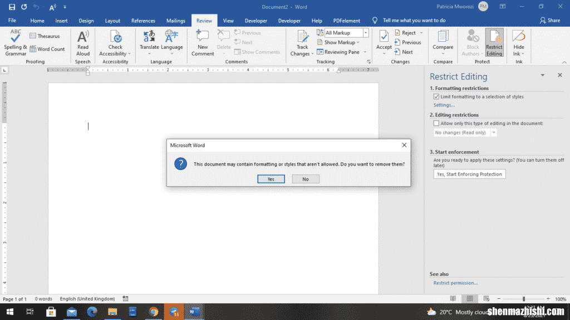Click Show Comments in Comments group
Image resolution: width=570 pixels, height=320 pixels.
[257, 52]
